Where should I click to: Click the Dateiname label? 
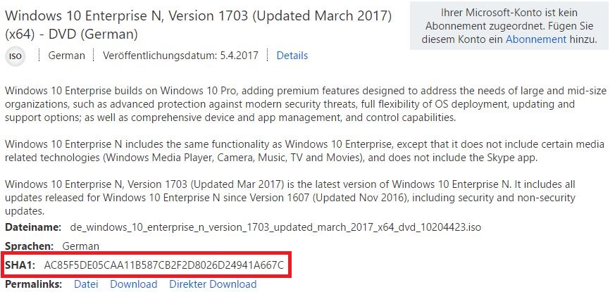33,227
